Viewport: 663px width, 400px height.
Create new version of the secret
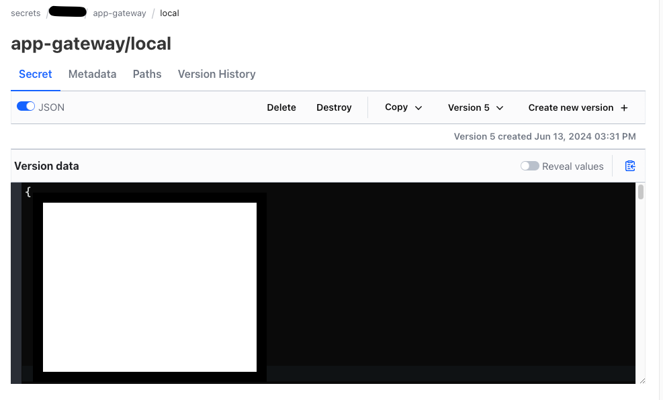pos(578,107)
